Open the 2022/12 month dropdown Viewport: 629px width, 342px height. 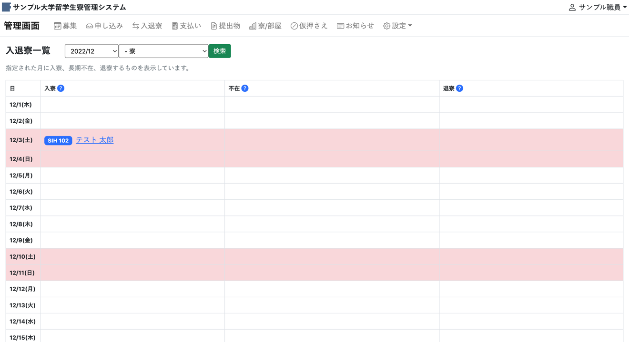click(x=91, y=51)
